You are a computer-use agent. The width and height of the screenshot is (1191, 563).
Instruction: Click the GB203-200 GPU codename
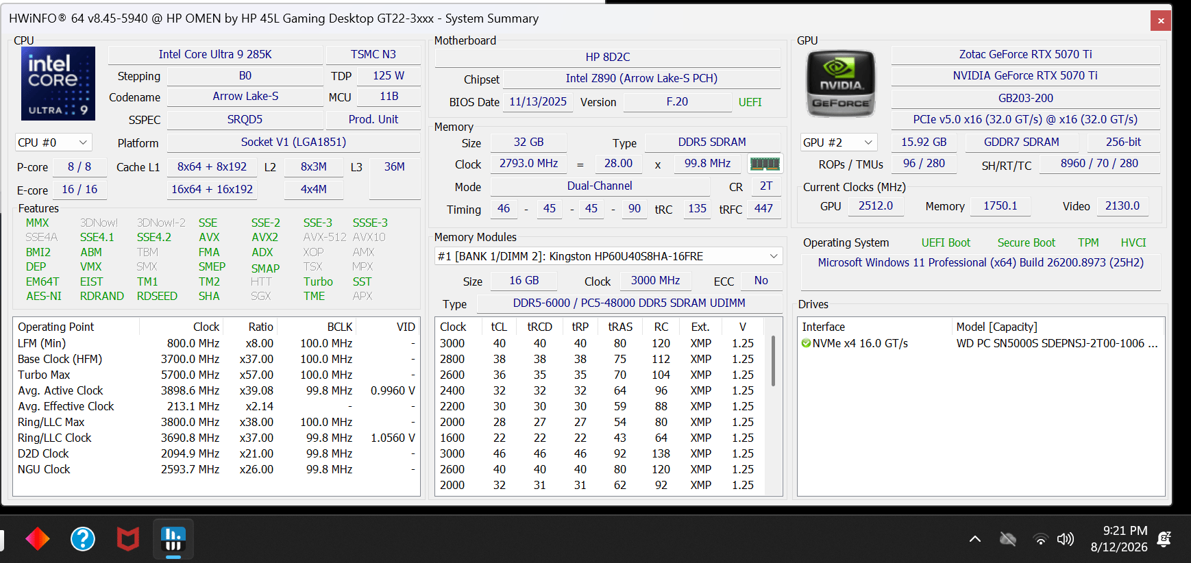tap(1025, 98)
